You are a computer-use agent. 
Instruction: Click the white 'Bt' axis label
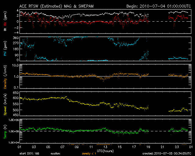5,29
